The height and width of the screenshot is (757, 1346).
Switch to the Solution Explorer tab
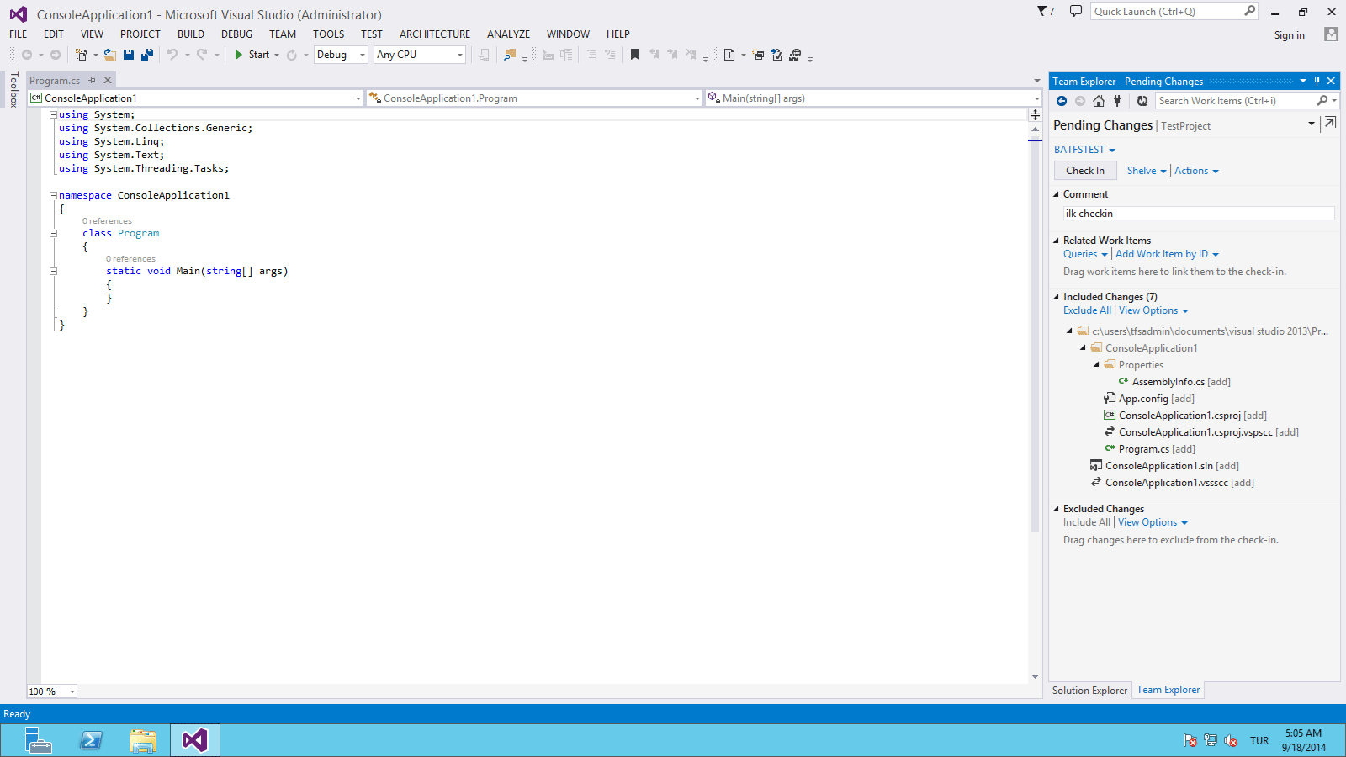coord(1089,691)
